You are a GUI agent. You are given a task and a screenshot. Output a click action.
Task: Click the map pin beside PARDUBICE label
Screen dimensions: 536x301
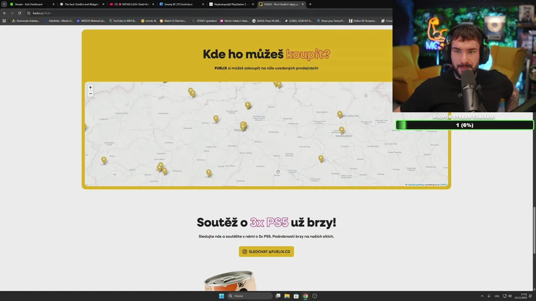click(x=342, y=130)
